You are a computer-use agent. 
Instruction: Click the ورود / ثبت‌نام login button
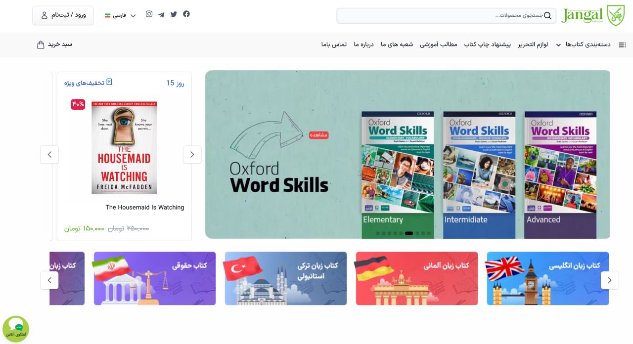click(x=63, y=15)
